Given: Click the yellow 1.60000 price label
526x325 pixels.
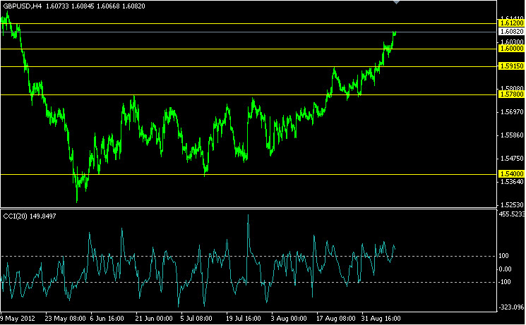Looking at the screenshot, I should click(x=511, y=49).
